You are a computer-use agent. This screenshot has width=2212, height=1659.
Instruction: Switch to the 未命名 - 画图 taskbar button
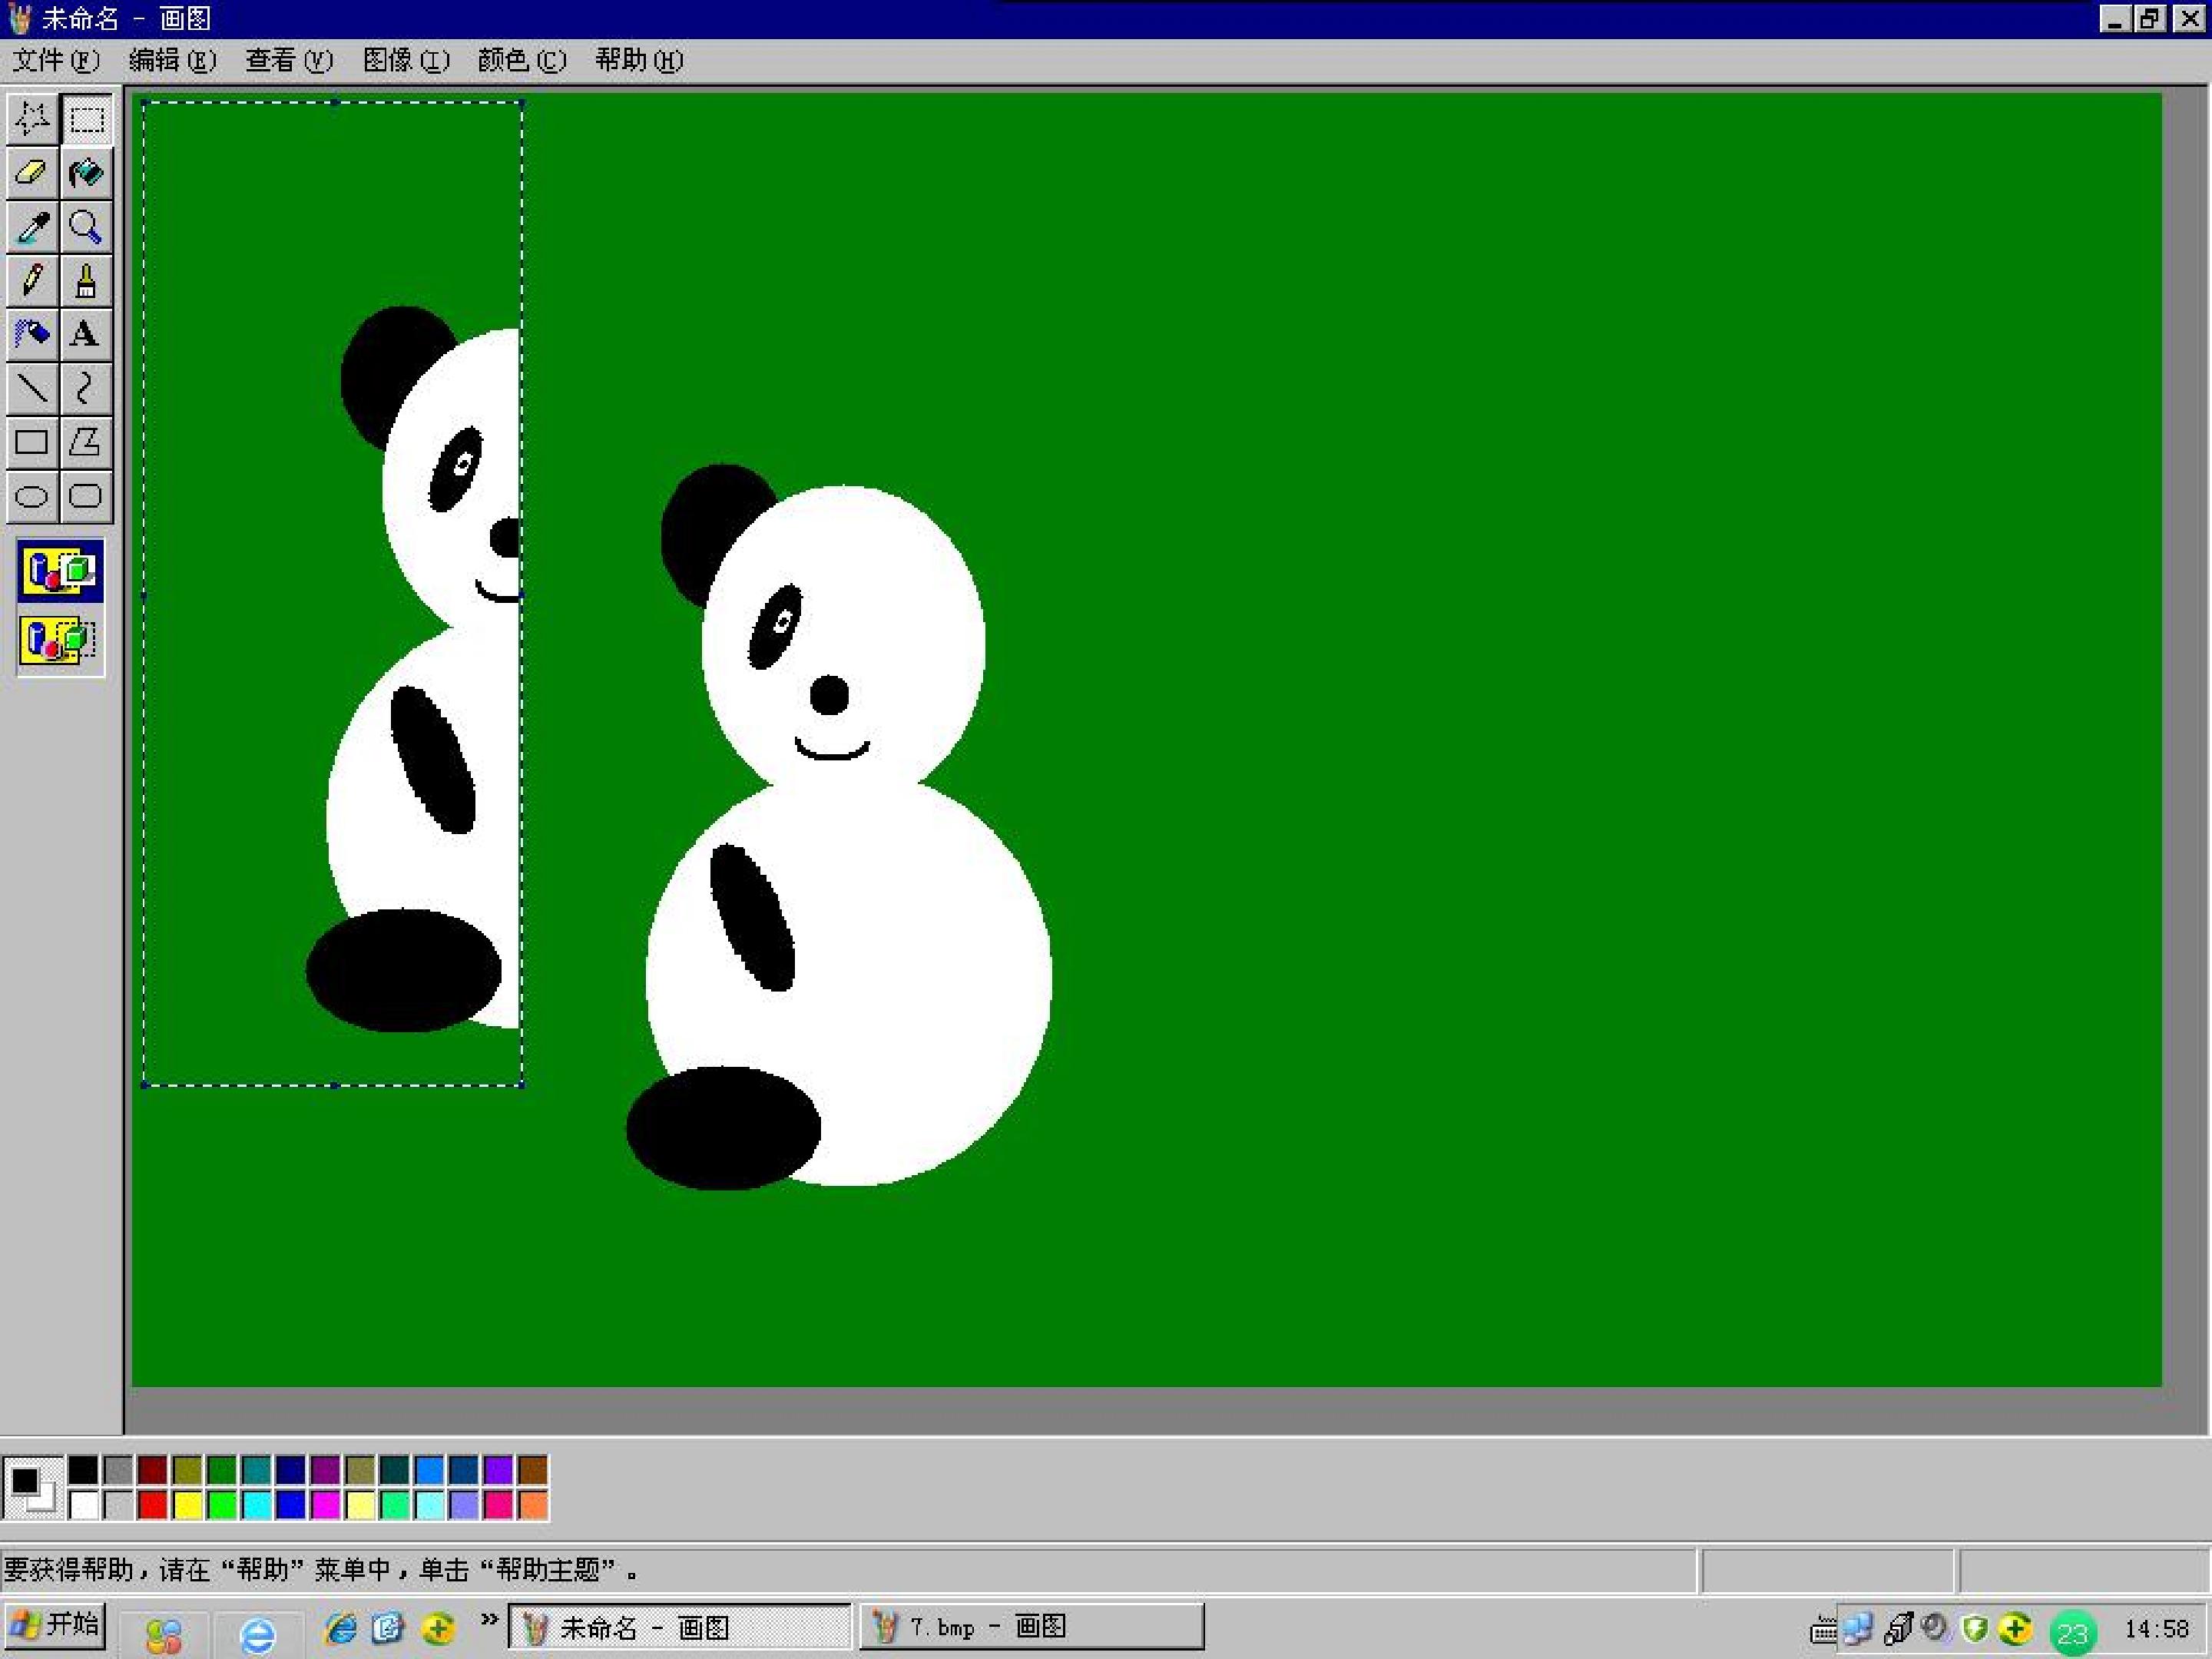coord(680,1627)
